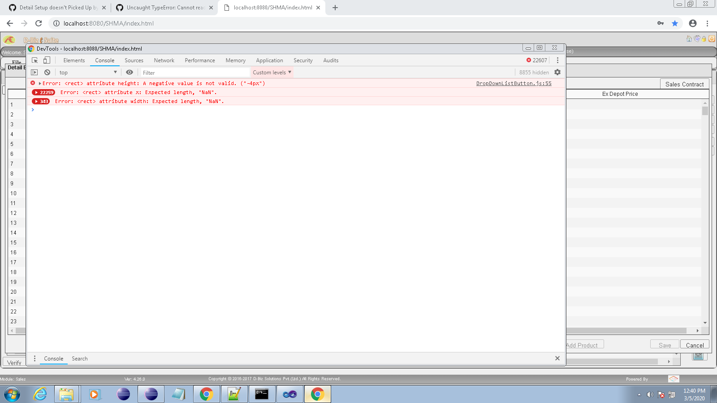The width and height of the screenshot is (717, 403).
Task: Open DevTools console settings gear
Action: point(557,72)
